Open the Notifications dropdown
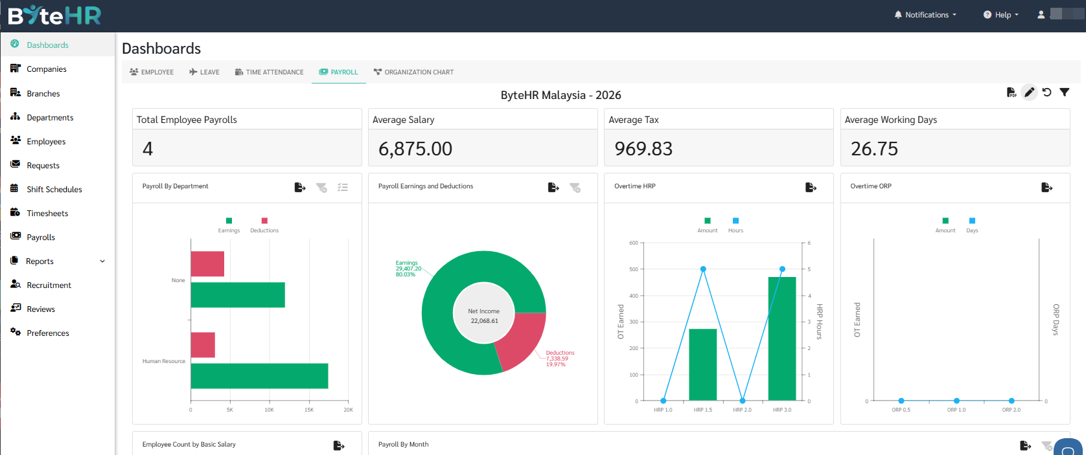The image size is (1086, 455). coord(925,15)
